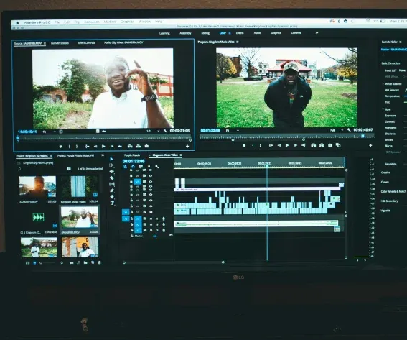407x340 pixels.
Task: Select the Hand tool
Action: [112, 196]
